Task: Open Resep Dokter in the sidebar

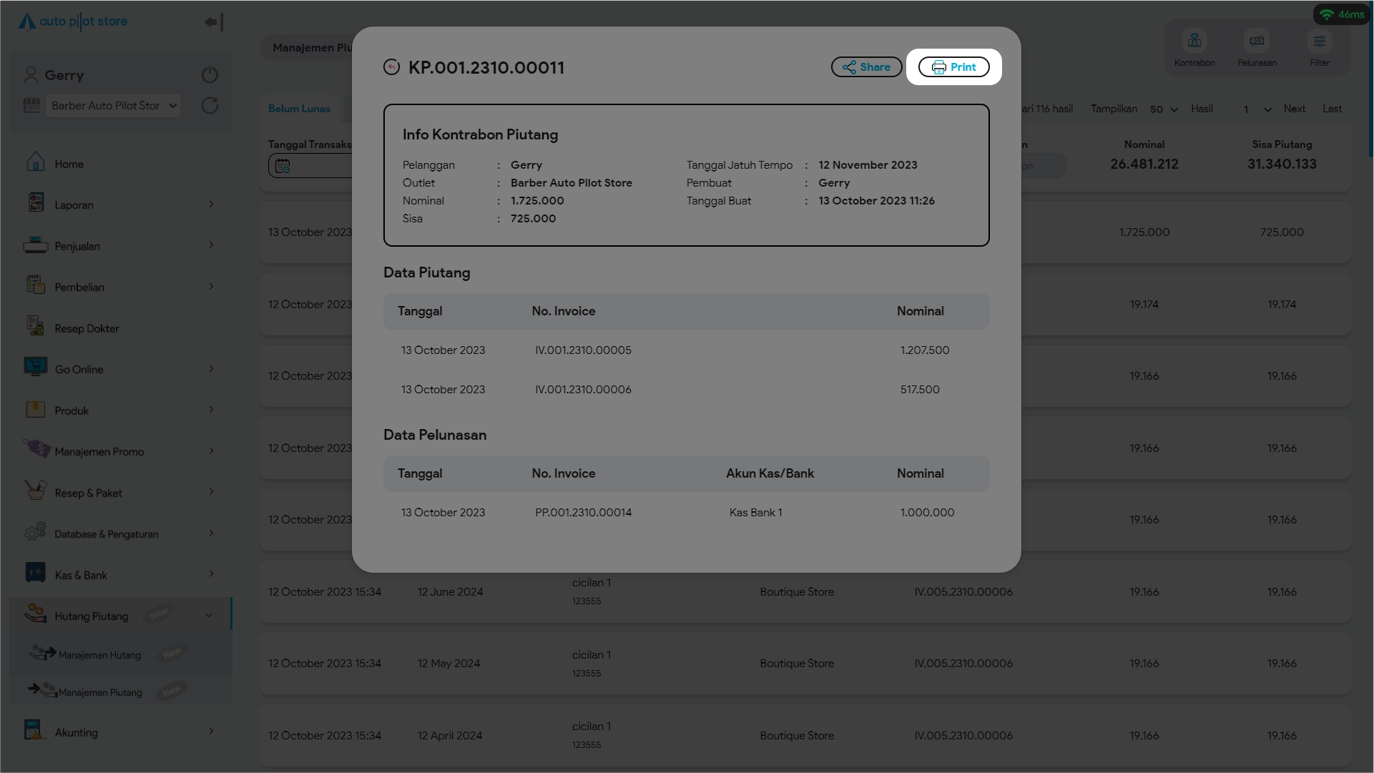Action: (x=87, y=328)
